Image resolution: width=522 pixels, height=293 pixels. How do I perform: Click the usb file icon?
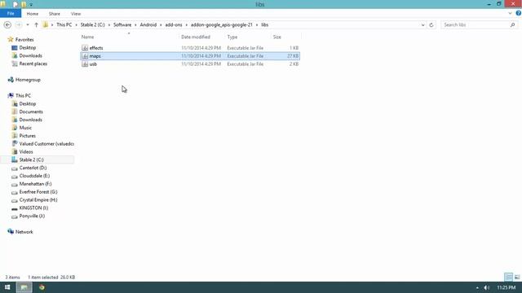(x=85, y=64)
